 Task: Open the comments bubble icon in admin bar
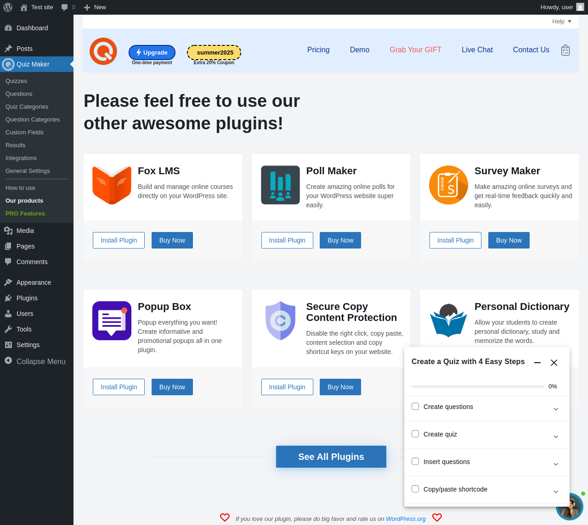tap(65, 7)
